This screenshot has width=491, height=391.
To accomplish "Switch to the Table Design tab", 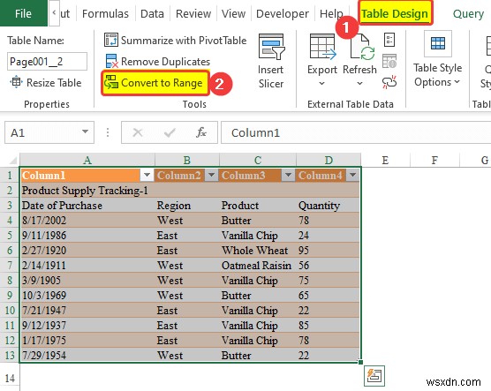I will click(395, 13).
